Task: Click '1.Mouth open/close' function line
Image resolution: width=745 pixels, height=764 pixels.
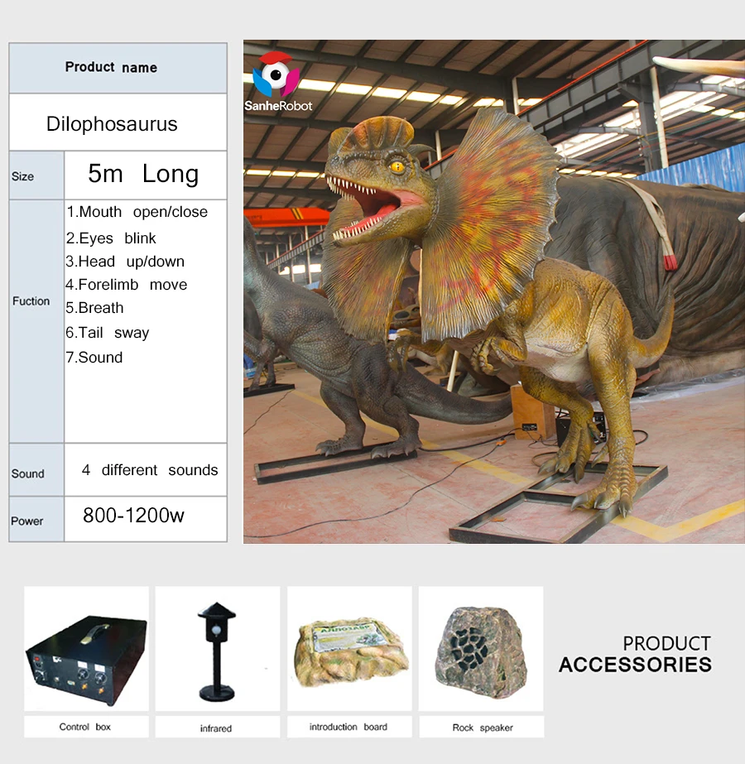Action: [137, 212]
